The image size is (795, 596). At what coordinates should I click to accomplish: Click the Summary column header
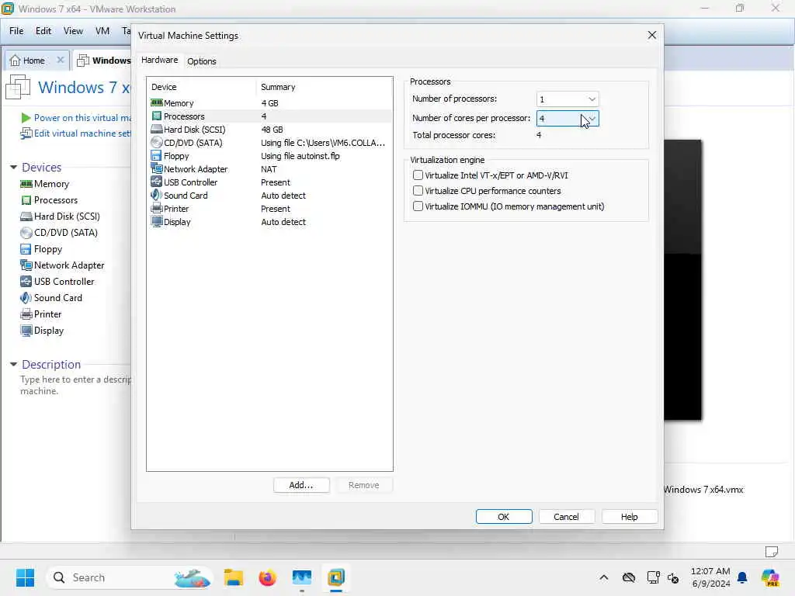pyautogui.click(x=278, y=87)
